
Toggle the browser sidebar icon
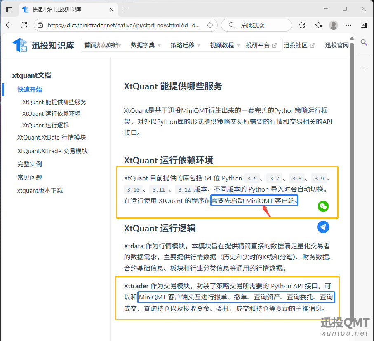click(x=364, y=25)
